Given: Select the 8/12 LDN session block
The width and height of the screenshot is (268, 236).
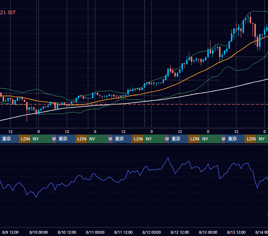Looking at the screenshot, I should (x=194, y=139).
